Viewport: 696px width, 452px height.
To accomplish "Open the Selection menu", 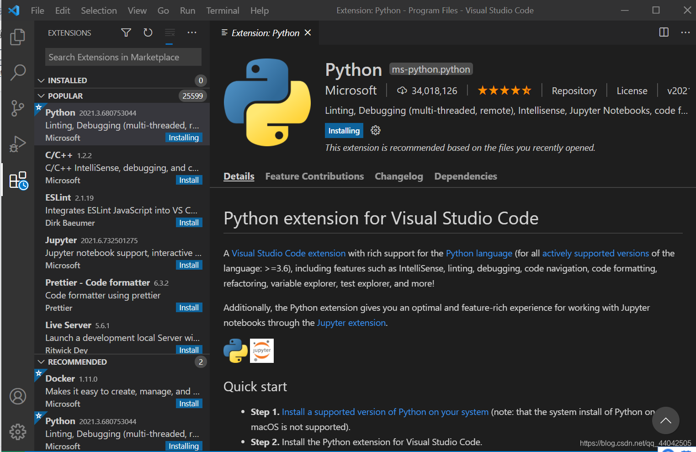I will click(99, 10).
